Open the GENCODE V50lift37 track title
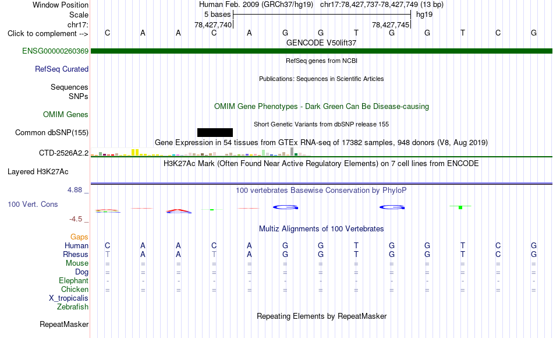Viewport: 553px width, 338px height. click(x=321, y=43)
